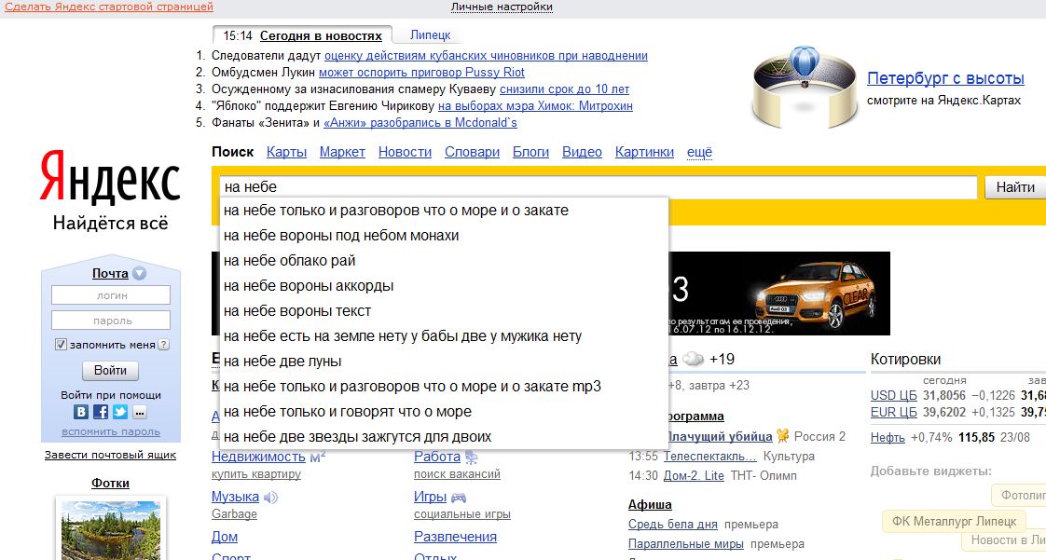Click the Yandex logo
The width and height of the screenshot is (1046, 560).
point(110,177)
